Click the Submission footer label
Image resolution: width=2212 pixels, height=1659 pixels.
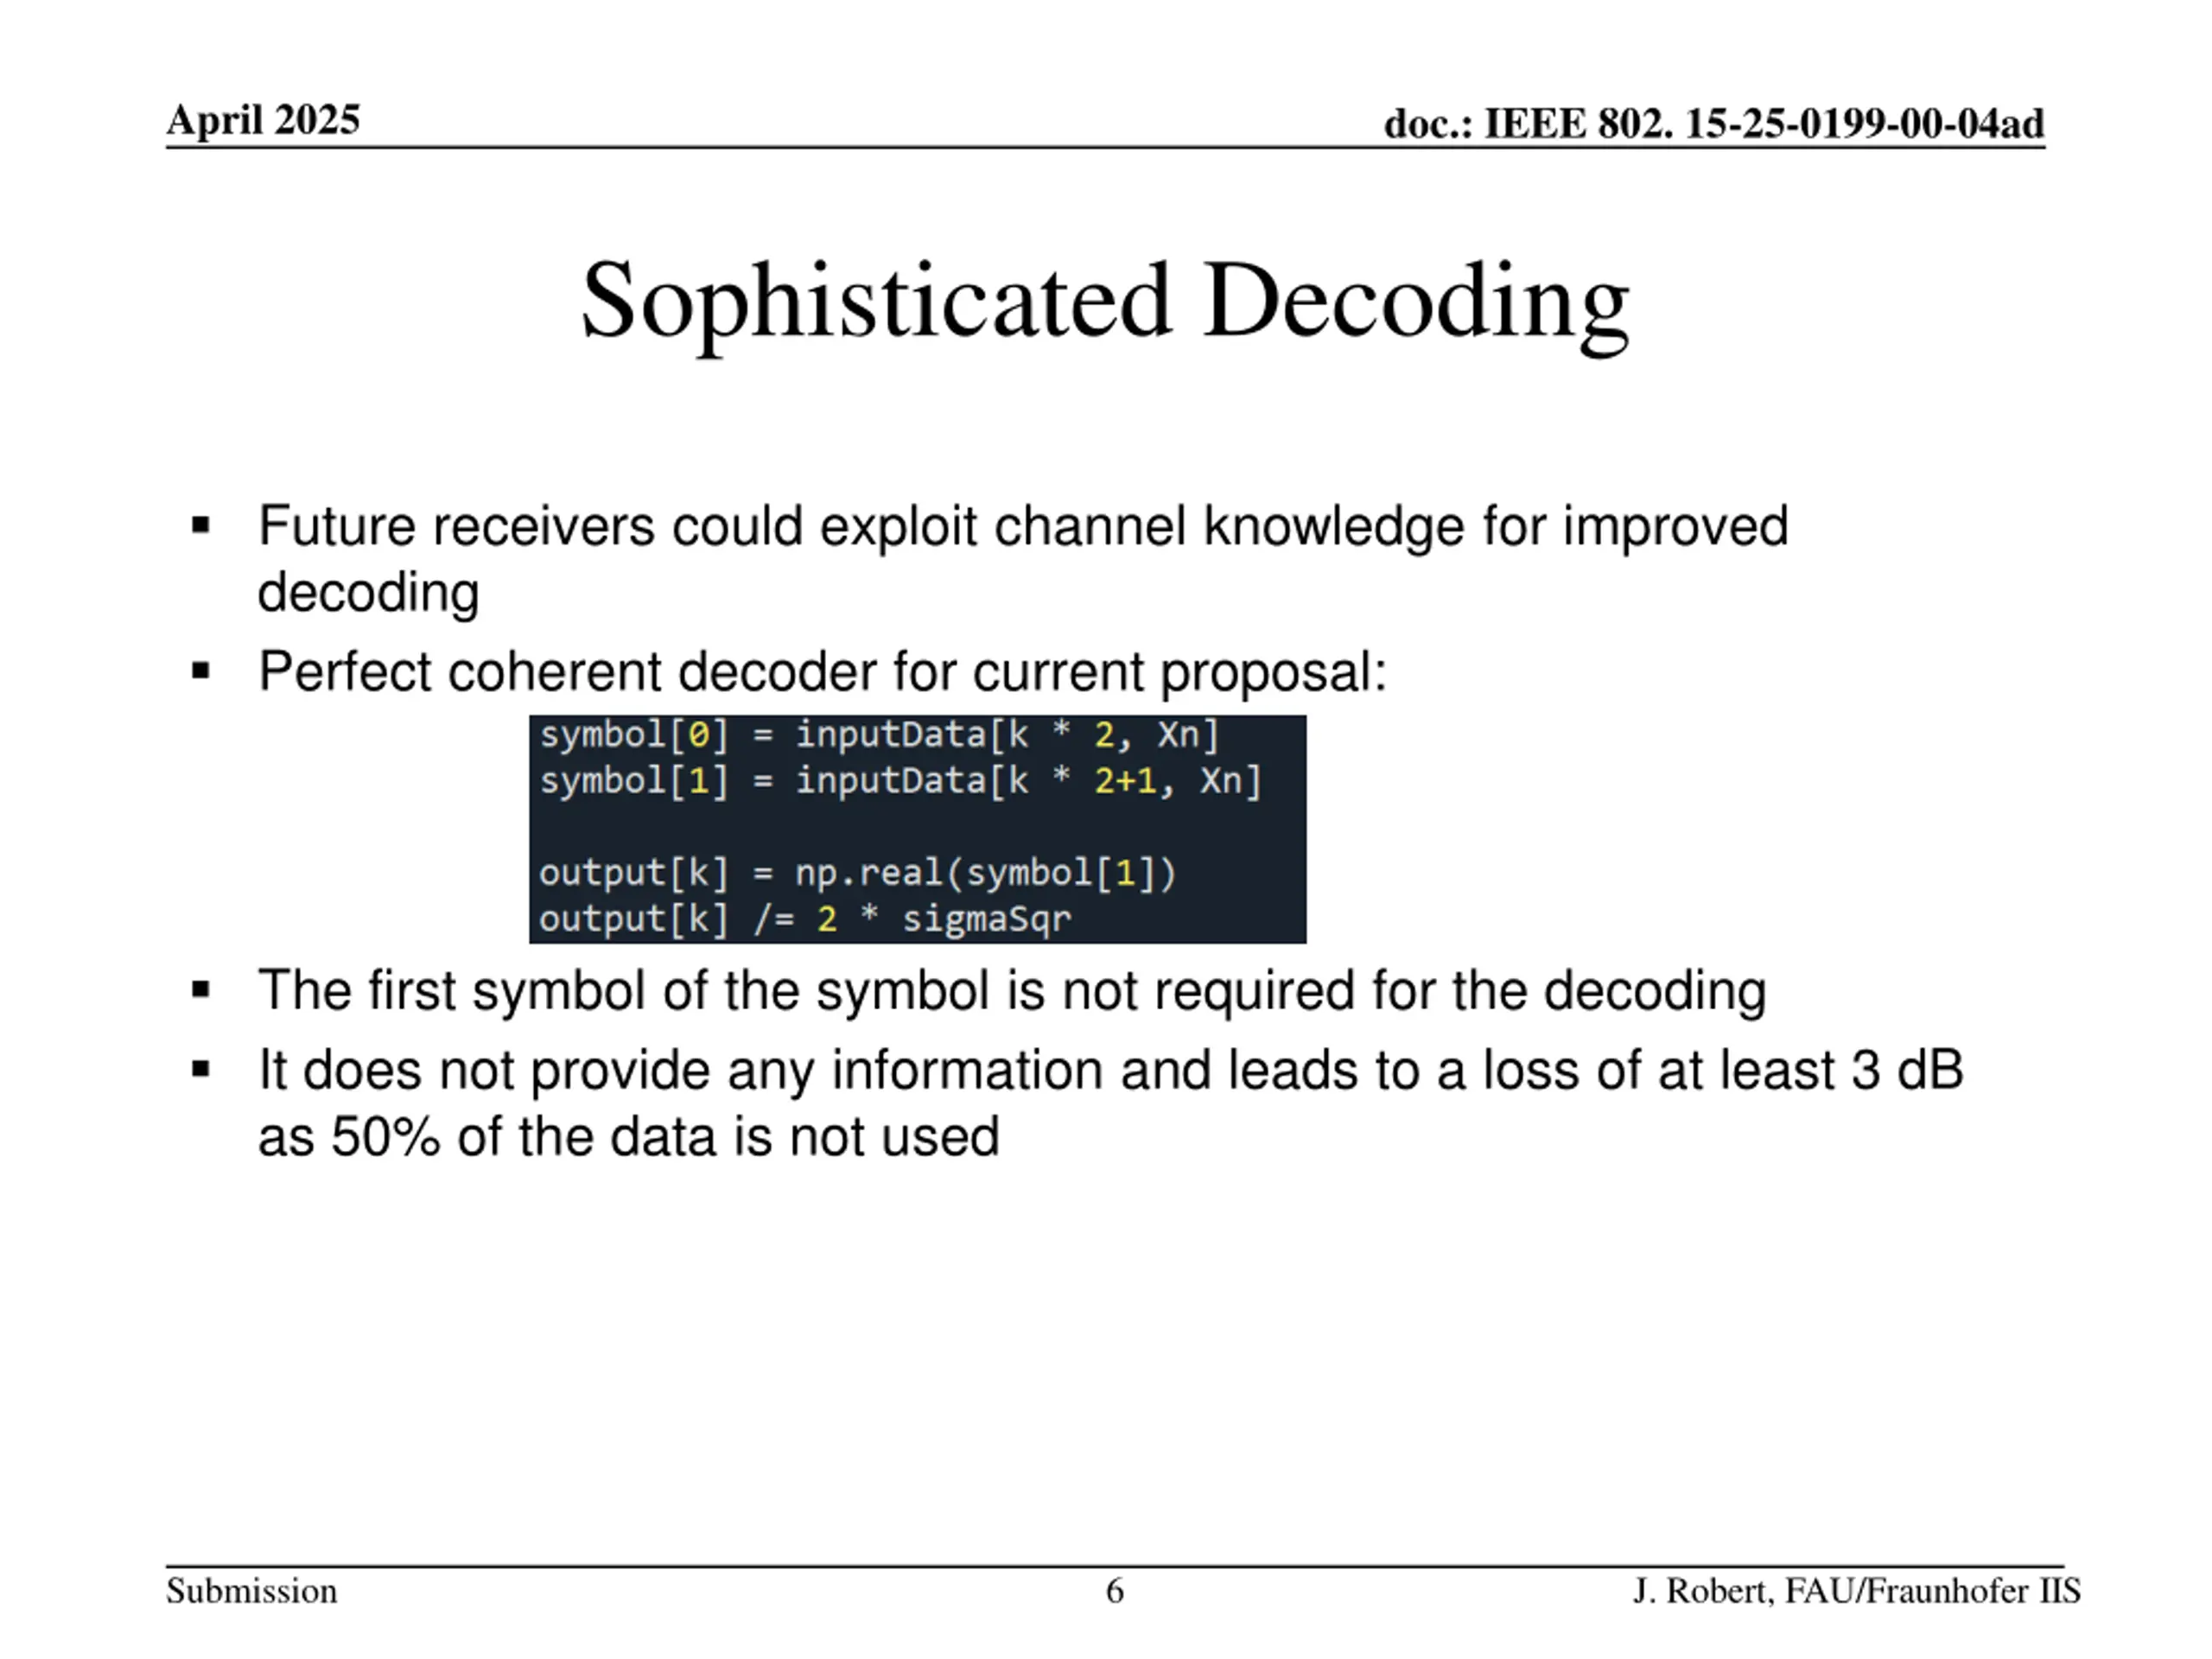[x=252, y=1591]
